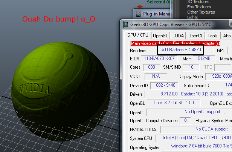Click the 'Renderer' label
This screenshot has width=232, height=152.
(138, 51)
